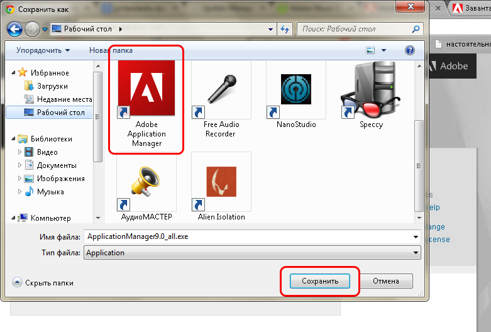Image resolution: width=491 pixels, height=332 pixels.
Task: Click the refresh folder button
Action: tap(285, 29)
